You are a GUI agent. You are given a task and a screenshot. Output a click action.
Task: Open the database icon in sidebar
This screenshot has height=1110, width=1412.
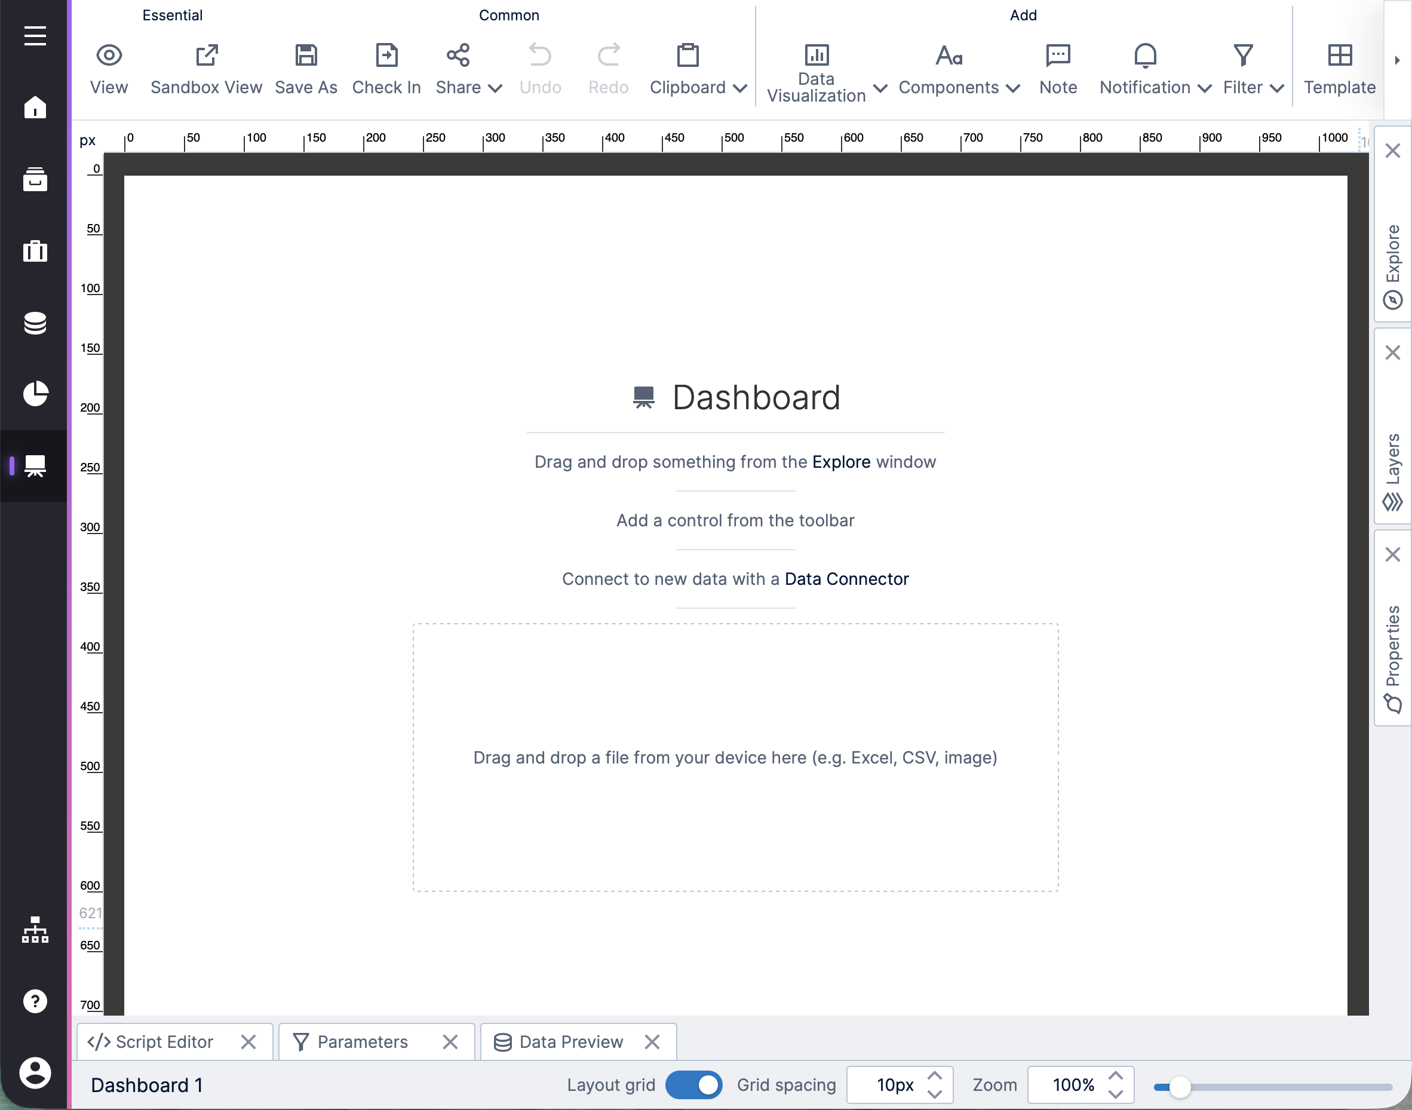click(35, 323)
